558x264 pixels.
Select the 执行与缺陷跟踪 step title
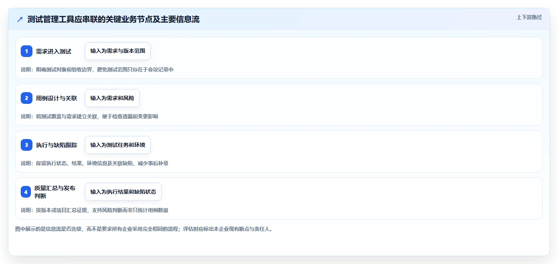tap(57, 145)
